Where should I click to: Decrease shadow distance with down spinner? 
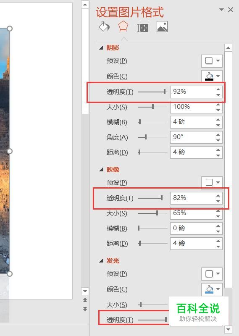coord(218,155)
